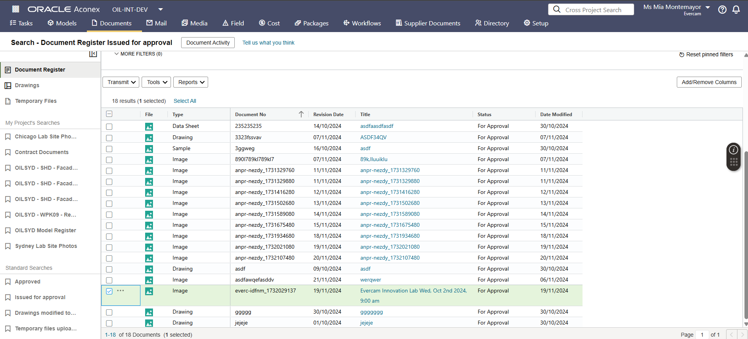Click the Document Register sidebar icon
748x339 pixels.
tap(8, 70)
